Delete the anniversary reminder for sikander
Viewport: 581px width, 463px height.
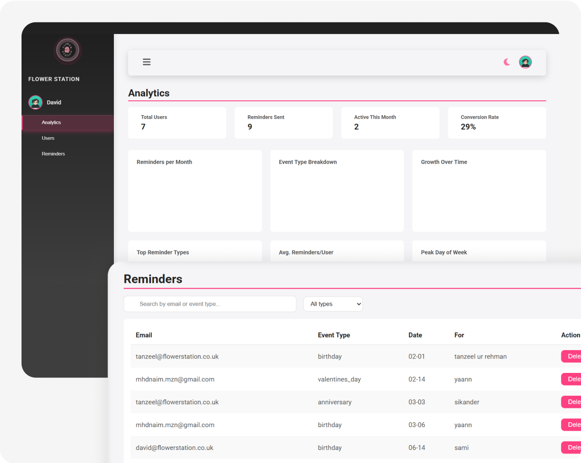(x=572, y=402)
